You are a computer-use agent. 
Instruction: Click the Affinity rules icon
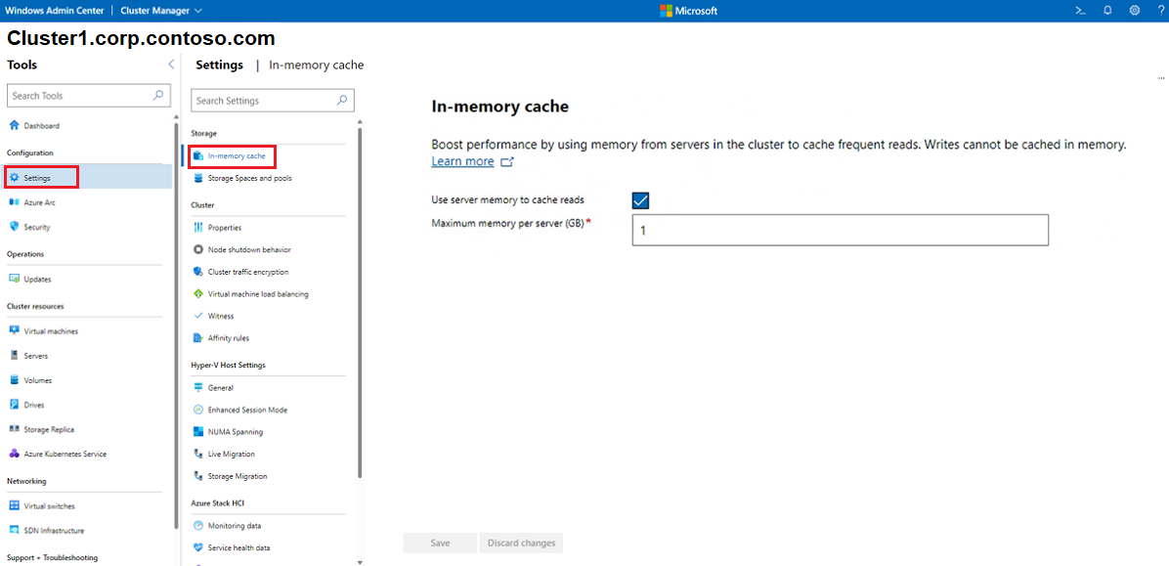(x=197, y=338)
